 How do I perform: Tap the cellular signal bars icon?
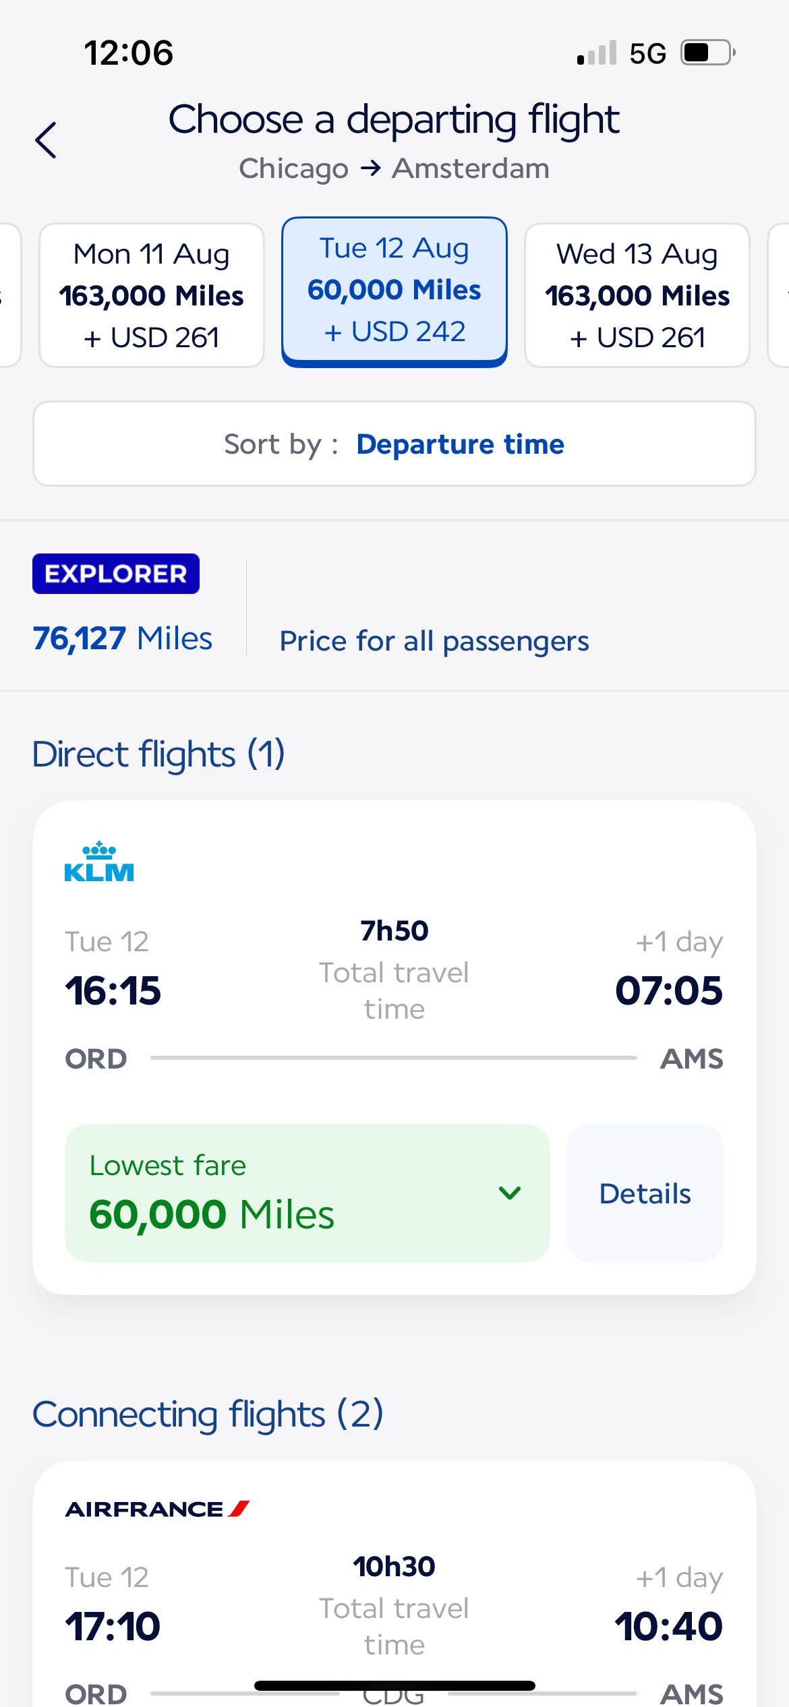coord(597,53)
